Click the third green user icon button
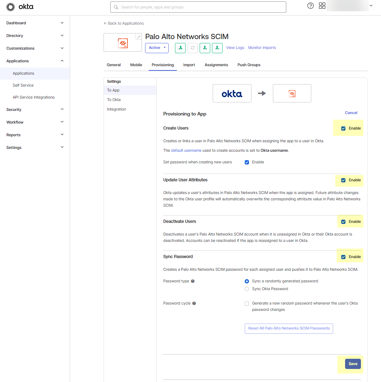This screenshot has height=382, width=381. pyautogui.click(x=205, y=48)
